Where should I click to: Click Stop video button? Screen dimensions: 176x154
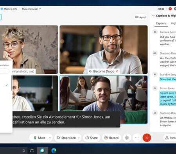coord(66,138)
